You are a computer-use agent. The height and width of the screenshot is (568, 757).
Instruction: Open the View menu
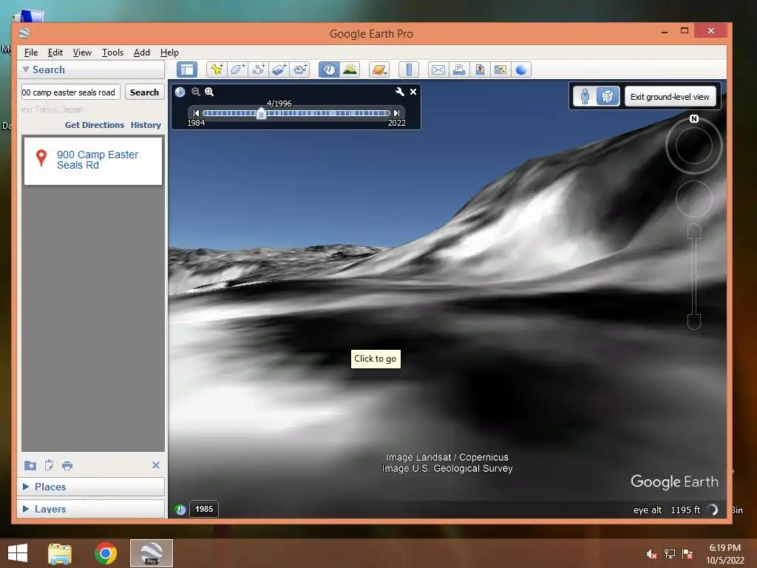[82, 53]
